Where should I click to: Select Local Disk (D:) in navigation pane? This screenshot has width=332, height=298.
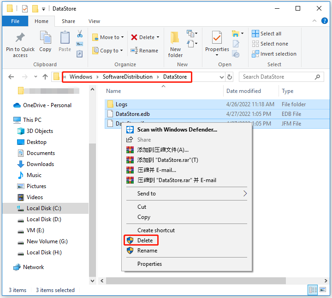[x=44, y=219]
